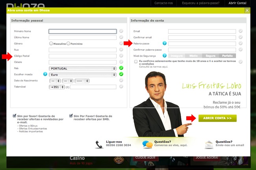Open Esqueceu a palavra-passe? in top bar

pos(200,3)
